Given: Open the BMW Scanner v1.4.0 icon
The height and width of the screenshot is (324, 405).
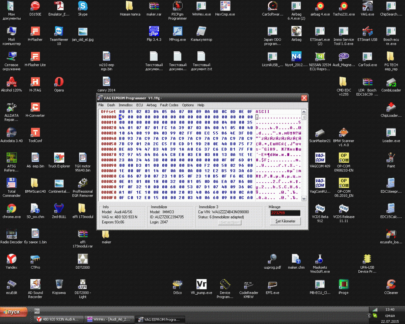Looking at the screenshot, I should pyautogui.click(x=344, y=133).
